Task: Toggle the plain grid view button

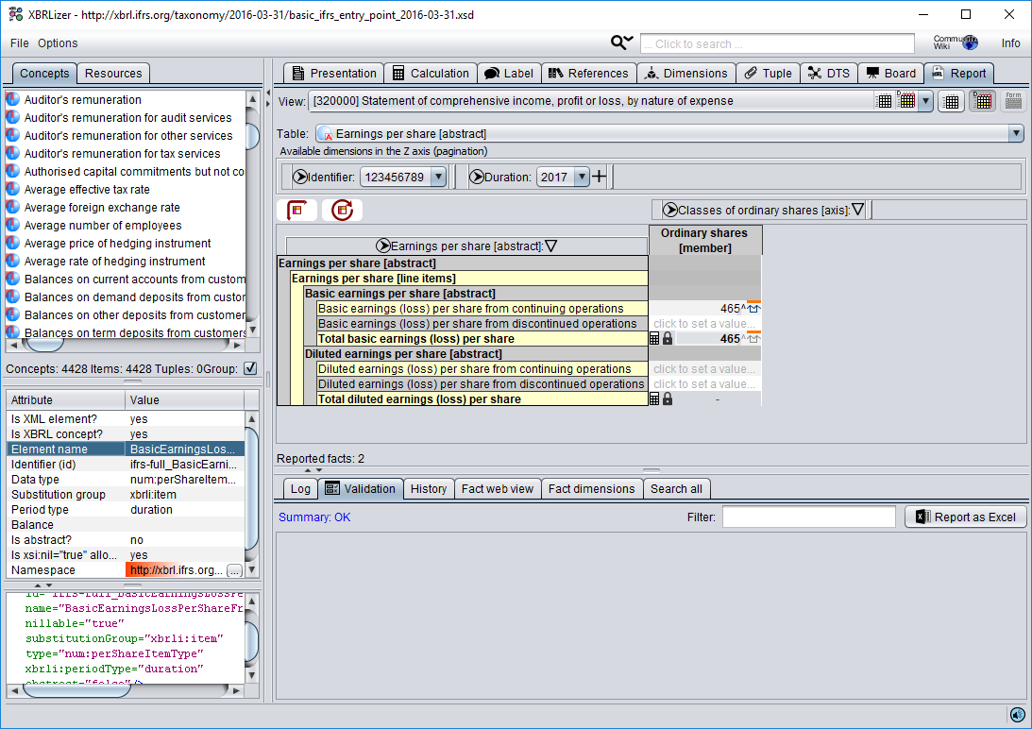Action: (x=952, y=101)
